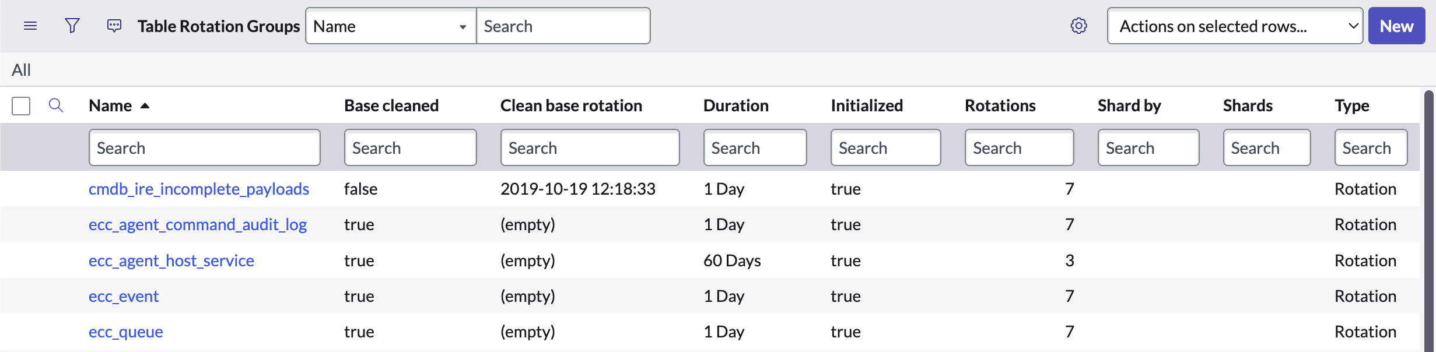Click Rotations value 7 in ecc_queue row

1070,332
